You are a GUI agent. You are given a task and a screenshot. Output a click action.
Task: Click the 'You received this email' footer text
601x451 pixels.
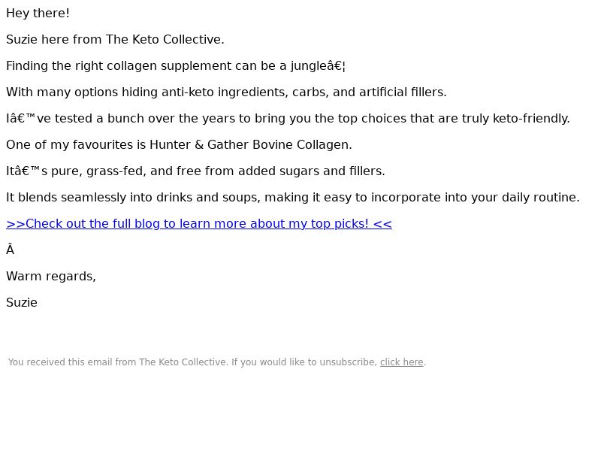pos(72,362)
